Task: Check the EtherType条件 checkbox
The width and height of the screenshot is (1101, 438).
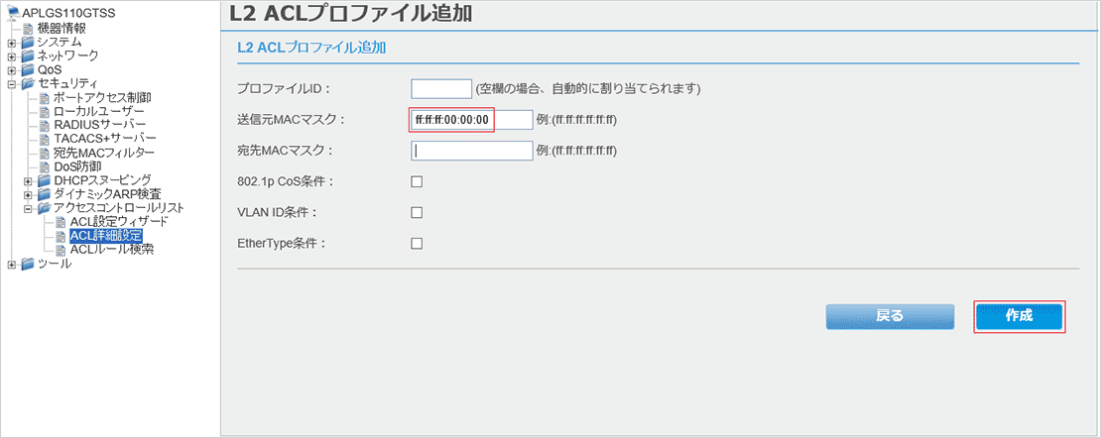Action: click(x=417, y=244)
